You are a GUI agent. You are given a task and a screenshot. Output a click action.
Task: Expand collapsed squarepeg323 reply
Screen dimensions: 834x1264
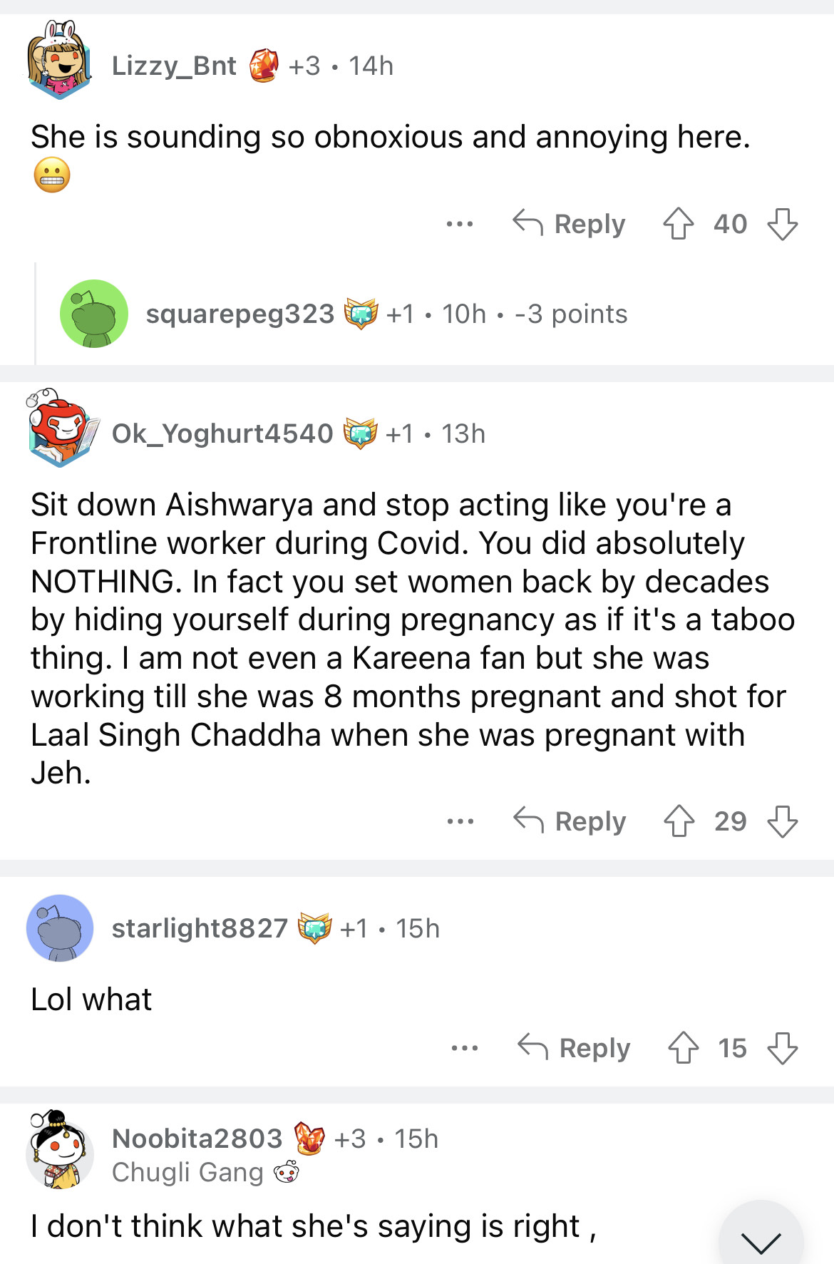tap(385, 314)
